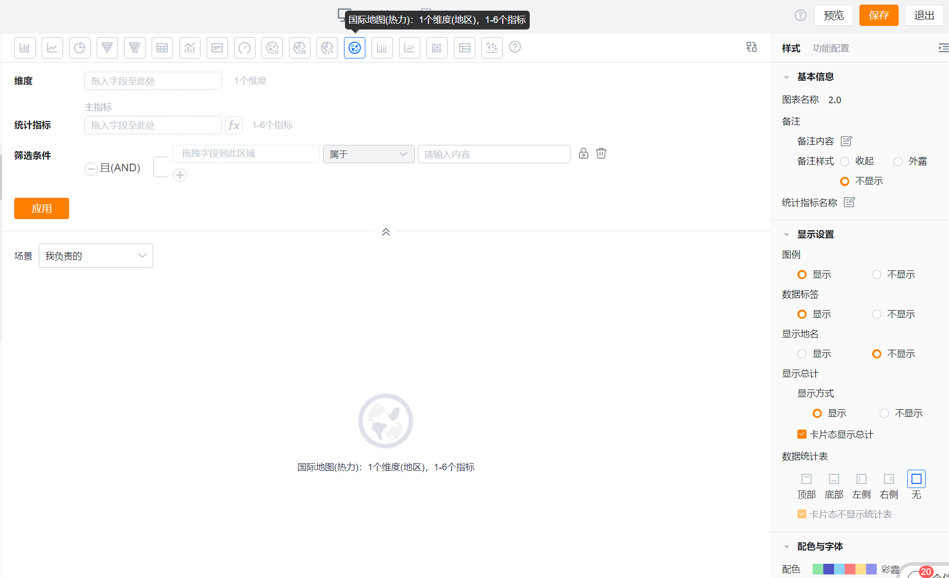Collapse config area with double-chevron

click(386, 232)
